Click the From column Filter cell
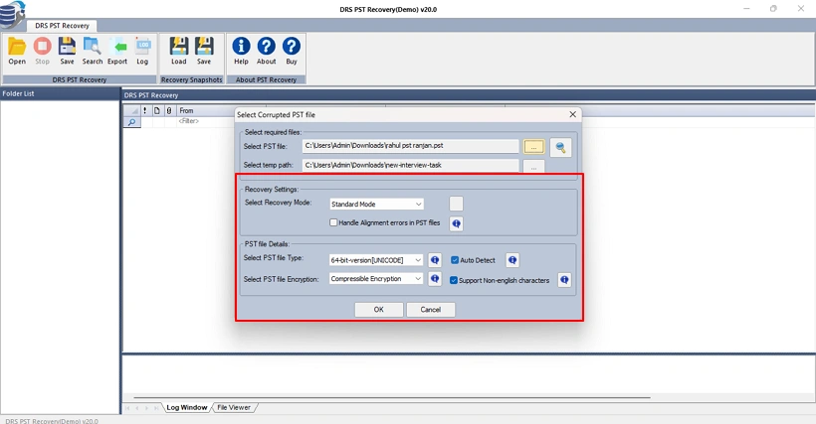816x424 pixels. point(206,121)
